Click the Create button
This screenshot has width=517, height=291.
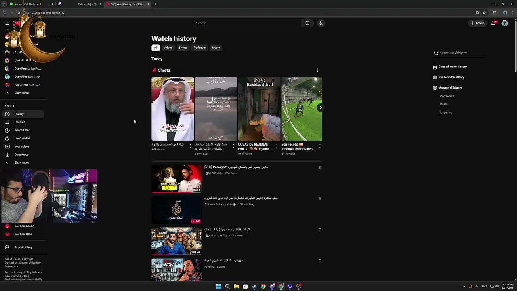click(477, 23)
